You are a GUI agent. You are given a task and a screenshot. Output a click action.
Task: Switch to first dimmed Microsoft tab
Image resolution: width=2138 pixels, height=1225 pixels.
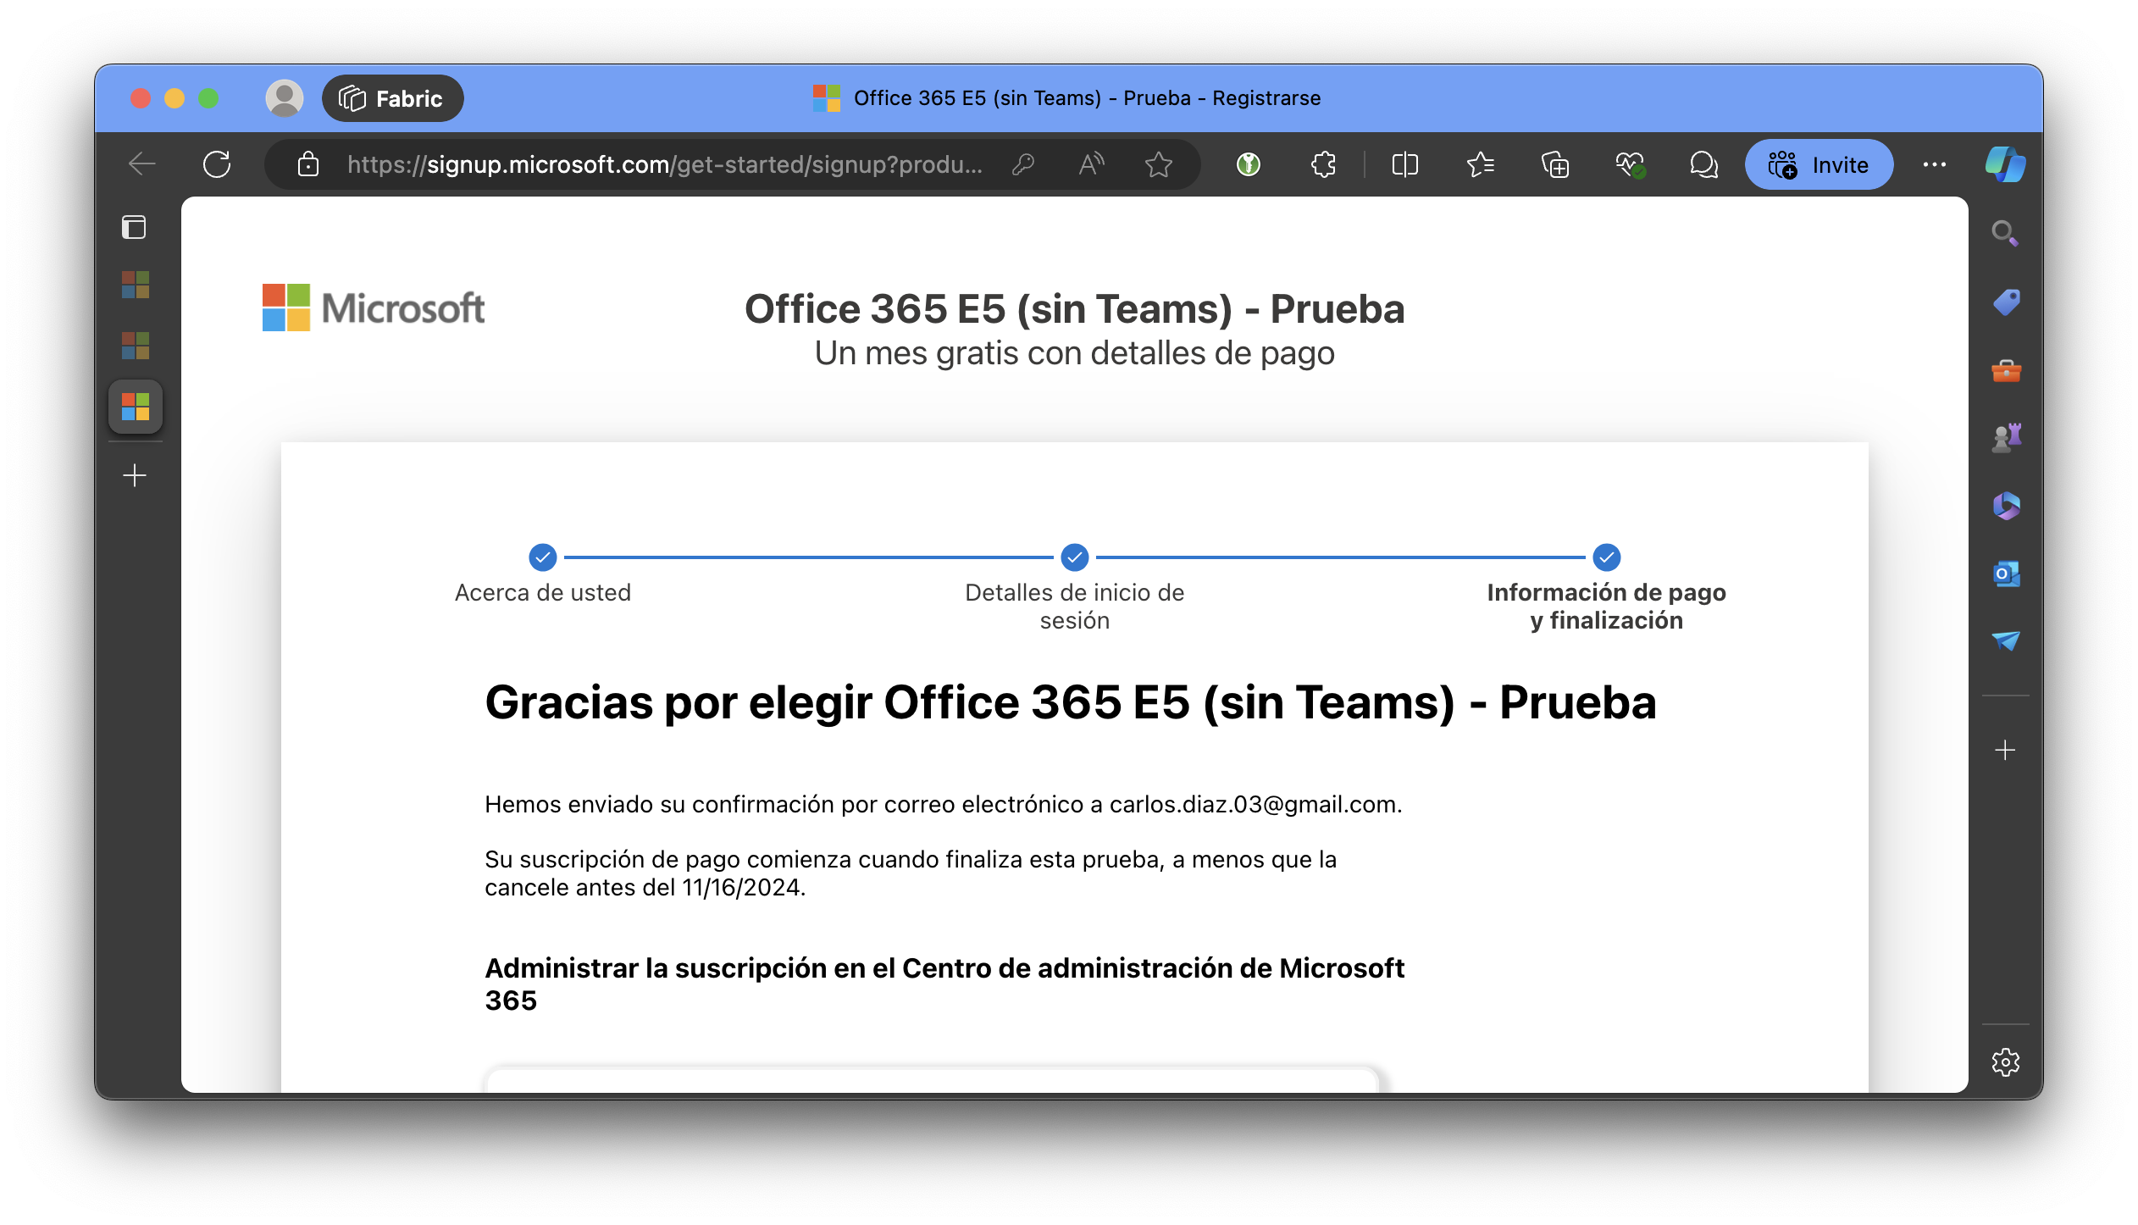[x=136, y=285]
